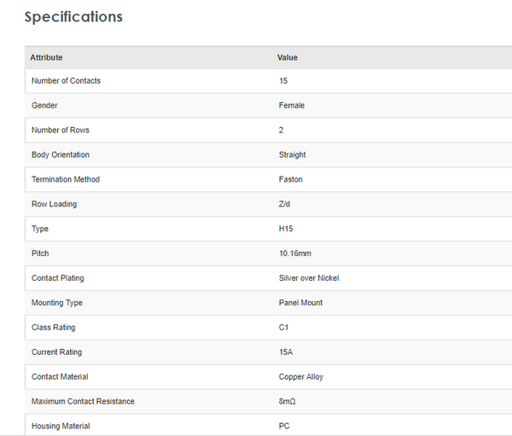Select the Termination Method label
Image resolution: width=512 pixels, height=436 pixels.
66,180
